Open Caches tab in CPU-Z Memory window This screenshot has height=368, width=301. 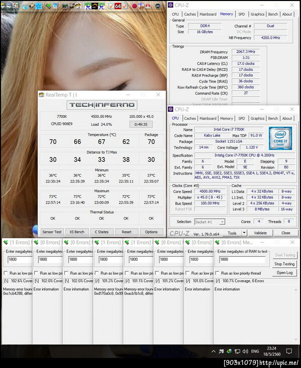(x=190, y=15)
